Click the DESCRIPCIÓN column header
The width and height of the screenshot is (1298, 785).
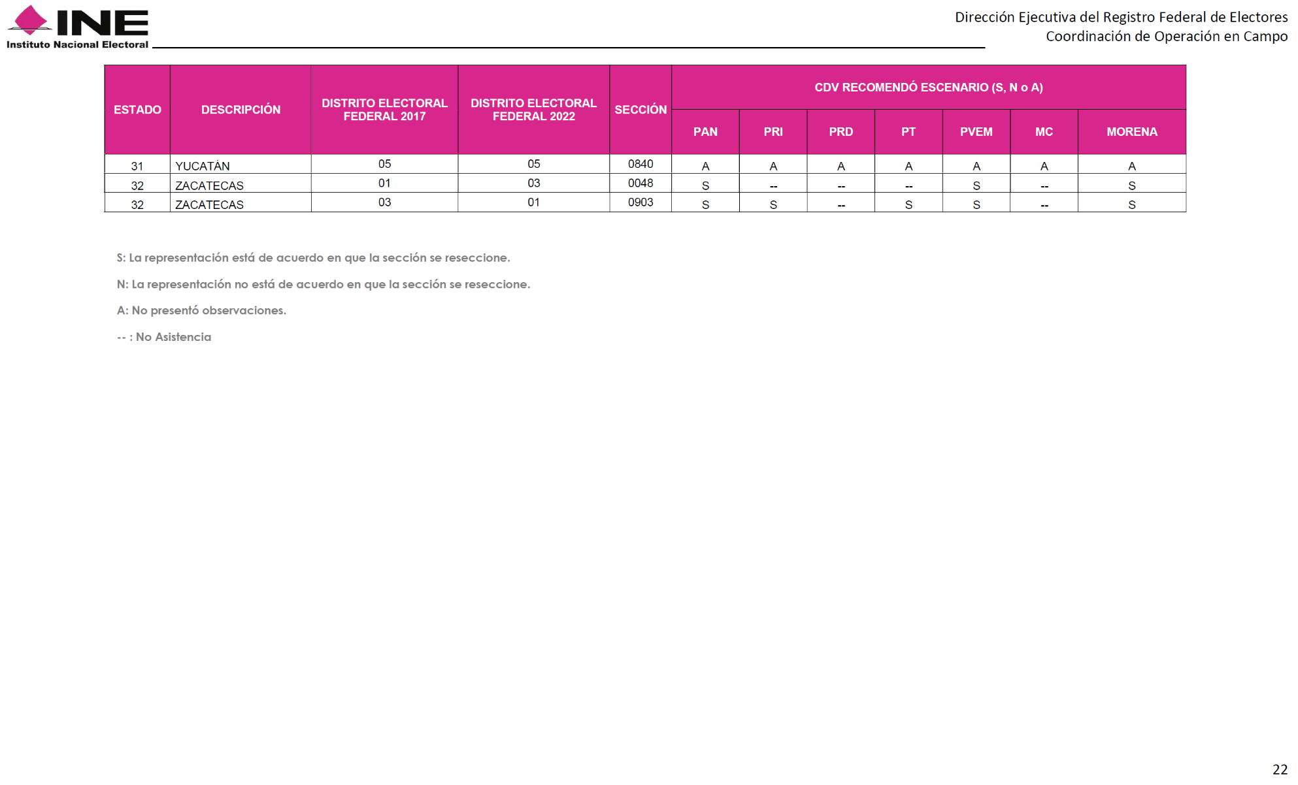(241, 110)
